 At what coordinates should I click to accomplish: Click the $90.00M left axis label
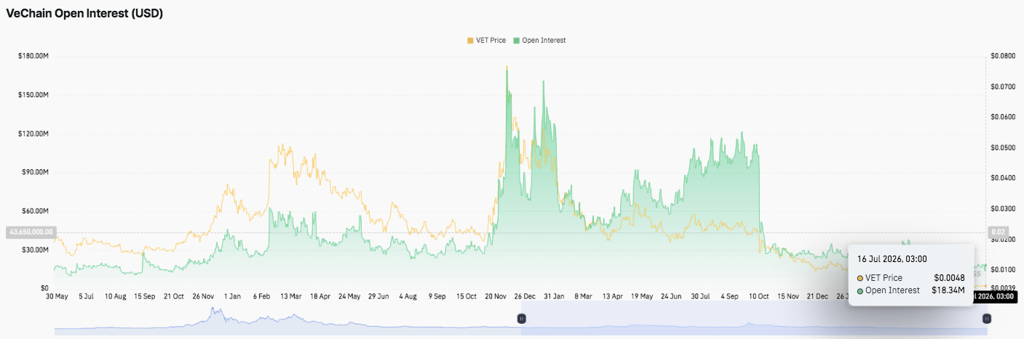[x=35, y=172]
